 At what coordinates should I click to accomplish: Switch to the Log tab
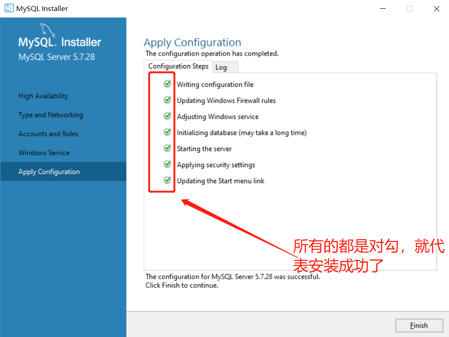[x=225, y=67]
